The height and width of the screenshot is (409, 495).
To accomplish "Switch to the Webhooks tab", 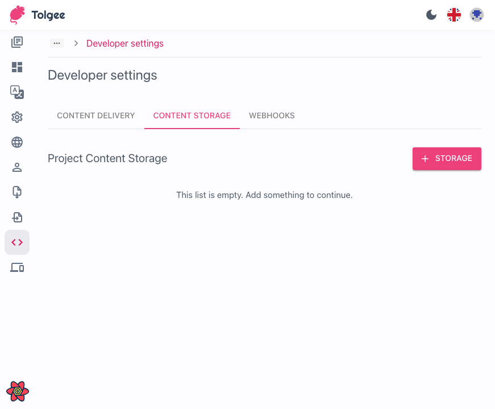I will click(x=272, y=115).
